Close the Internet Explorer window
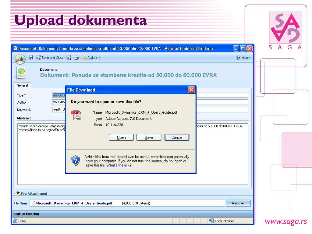Viewport: 312px width, 234px height. (x=250, y=48)
